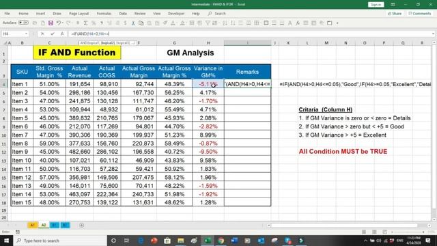Confirm formula with the checkmark Enter button

click(53, 33)
